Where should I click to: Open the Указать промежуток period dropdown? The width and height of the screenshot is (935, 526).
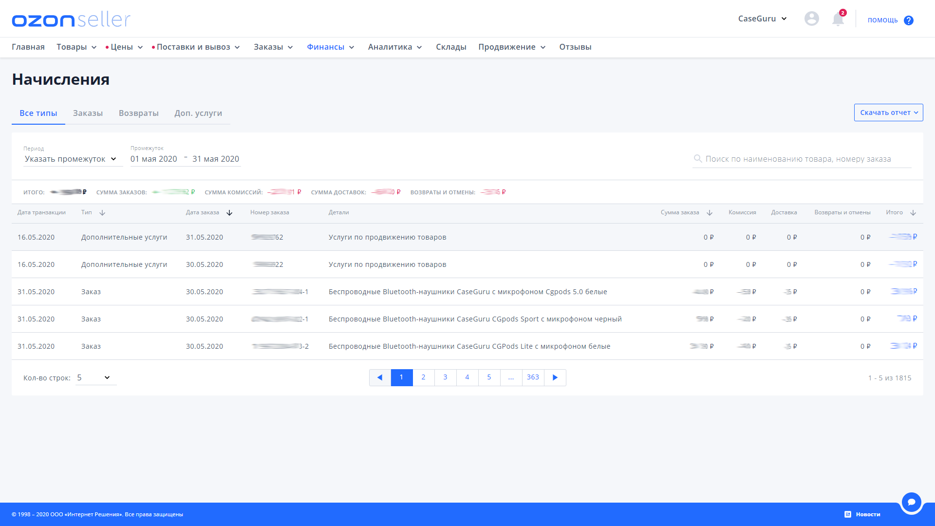pos(72,159)
